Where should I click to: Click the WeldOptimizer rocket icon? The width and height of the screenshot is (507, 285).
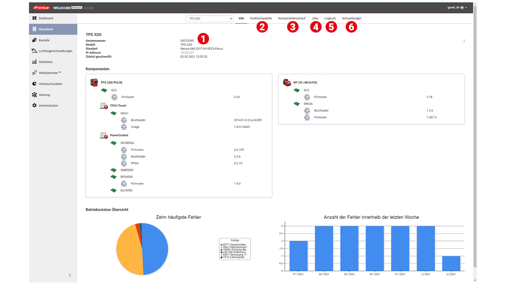(35, 73)
